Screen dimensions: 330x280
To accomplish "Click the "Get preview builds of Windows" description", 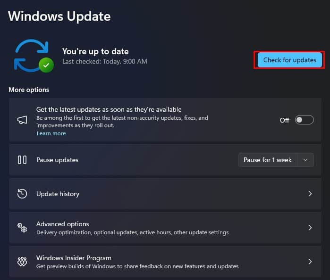I will point(137,266).
